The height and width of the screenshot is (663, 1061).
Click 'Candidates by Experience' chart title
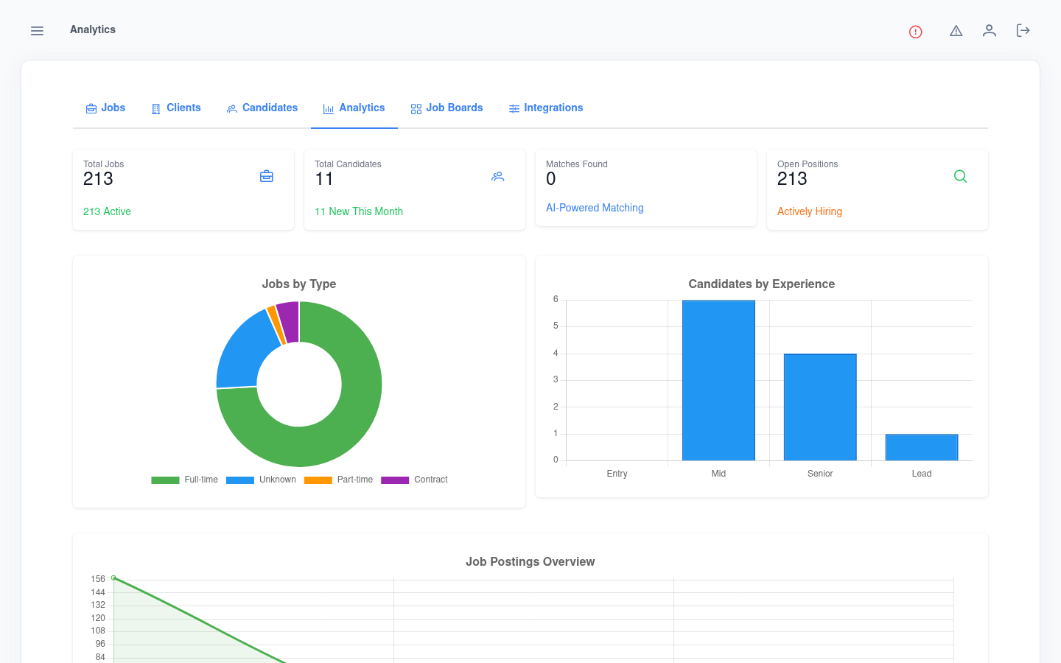(762, 284)
